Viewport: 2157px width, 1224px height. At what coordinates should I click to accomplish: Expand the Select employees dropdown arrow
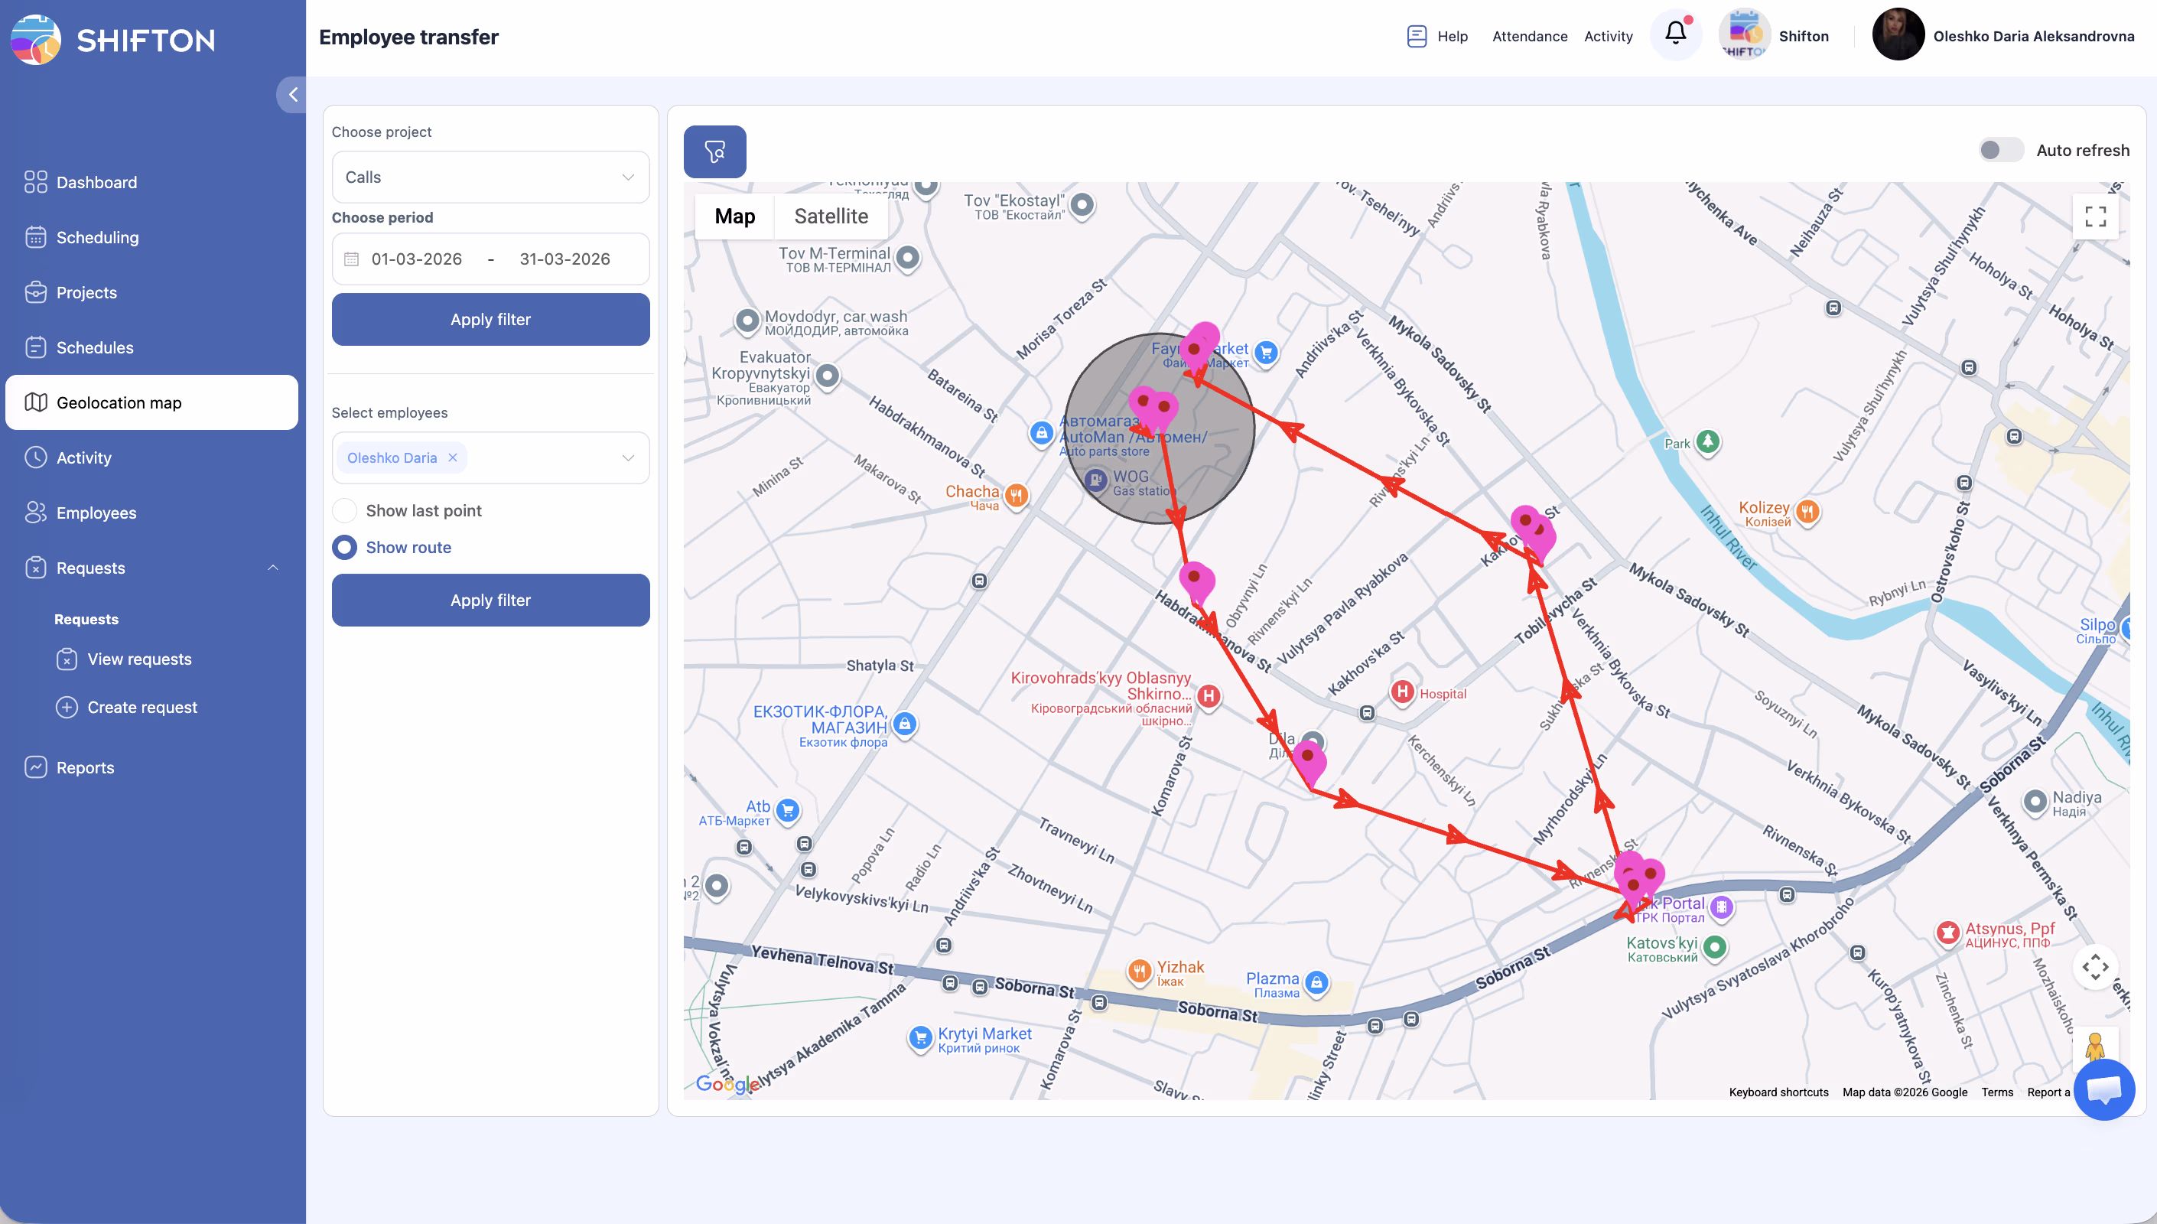(x=628, y=457)
